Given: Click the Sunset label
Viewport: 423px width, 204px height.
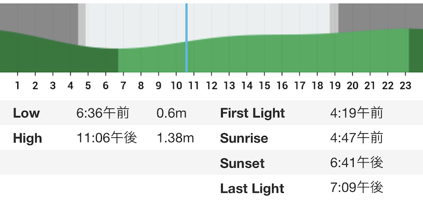Looking at the screenshot, I should (242, 163).
